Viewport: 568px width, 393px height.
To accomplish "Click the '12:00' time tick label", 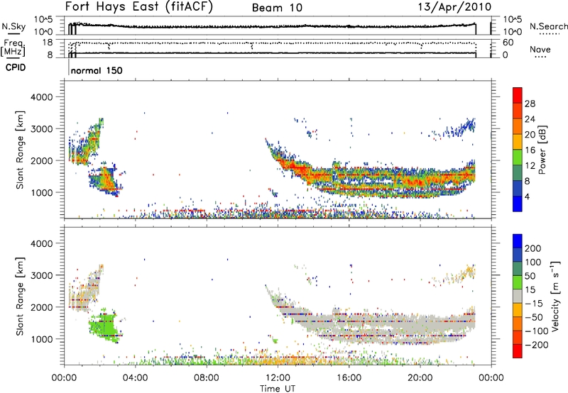I will click(x=278, y=378).
